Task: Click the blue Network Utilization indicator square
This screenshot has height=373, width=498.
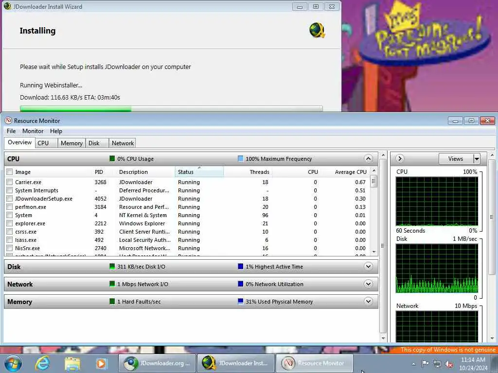Action: point(240,284)
